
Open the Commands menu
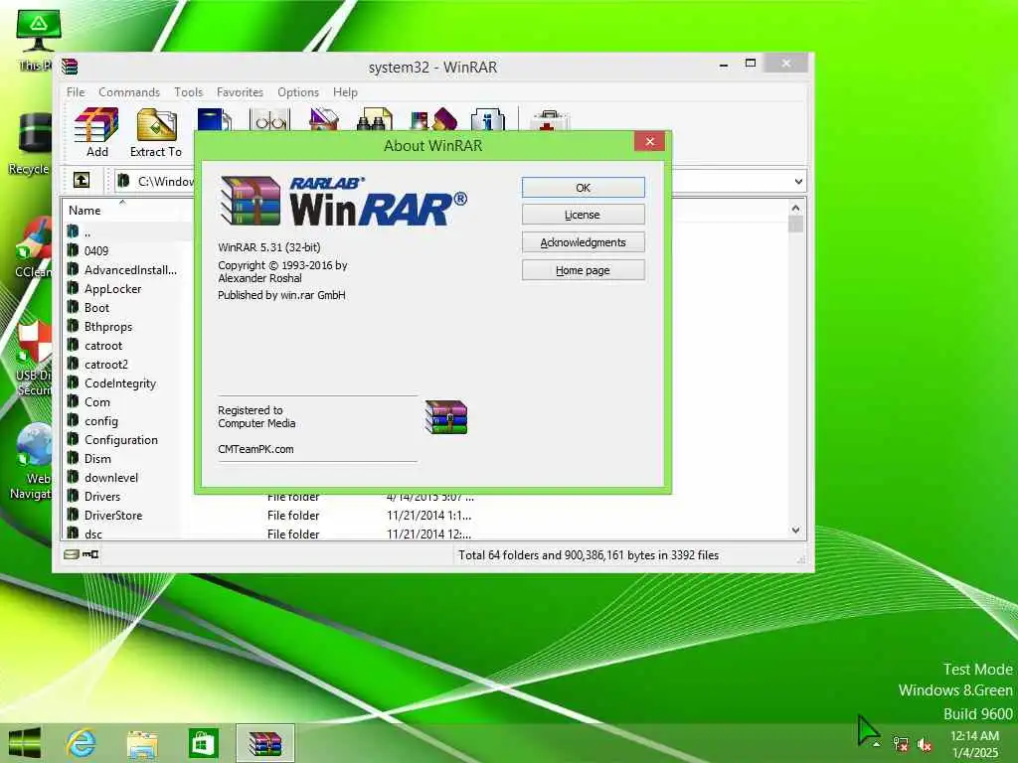tap(128, 92)
